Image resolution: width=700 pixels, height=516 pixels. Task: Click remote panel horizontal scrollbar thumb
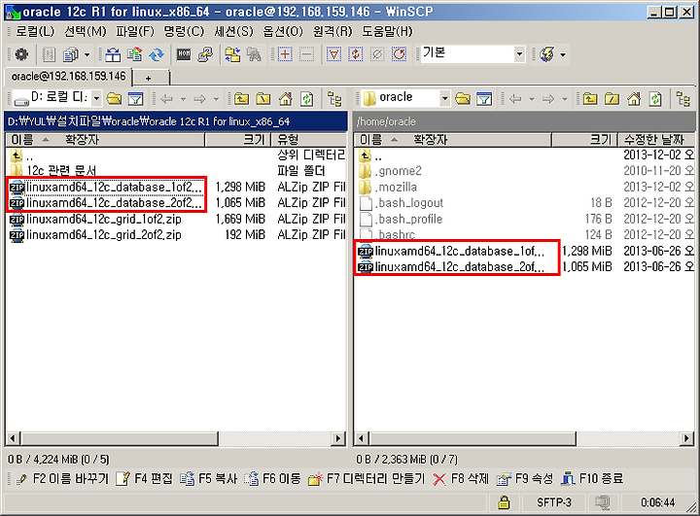tap(472, 439)
